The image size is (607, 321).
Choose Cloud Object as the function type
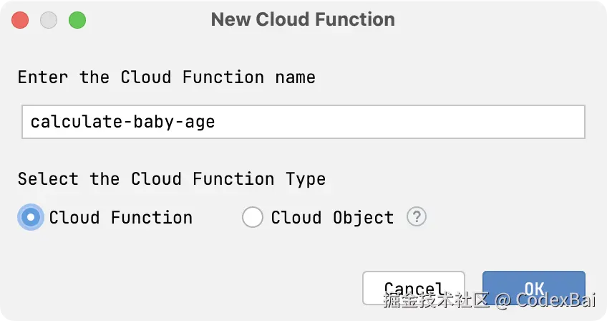tap(253, 217)
